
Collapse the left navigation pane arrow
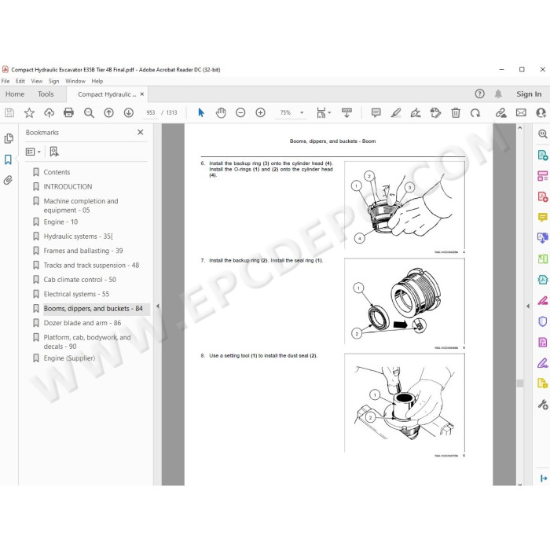tap(157, 306)
